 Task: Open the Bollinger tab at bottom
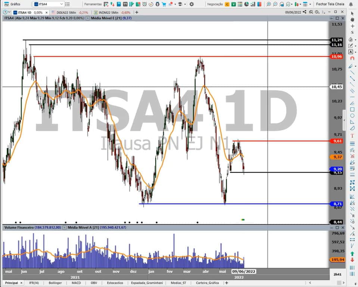pyautogui.click(x=55, y=283)
